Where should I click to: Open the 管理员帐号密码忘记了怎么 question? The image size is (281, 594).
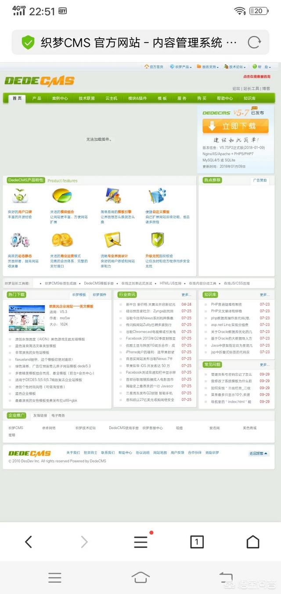click(x=231, y=374)
